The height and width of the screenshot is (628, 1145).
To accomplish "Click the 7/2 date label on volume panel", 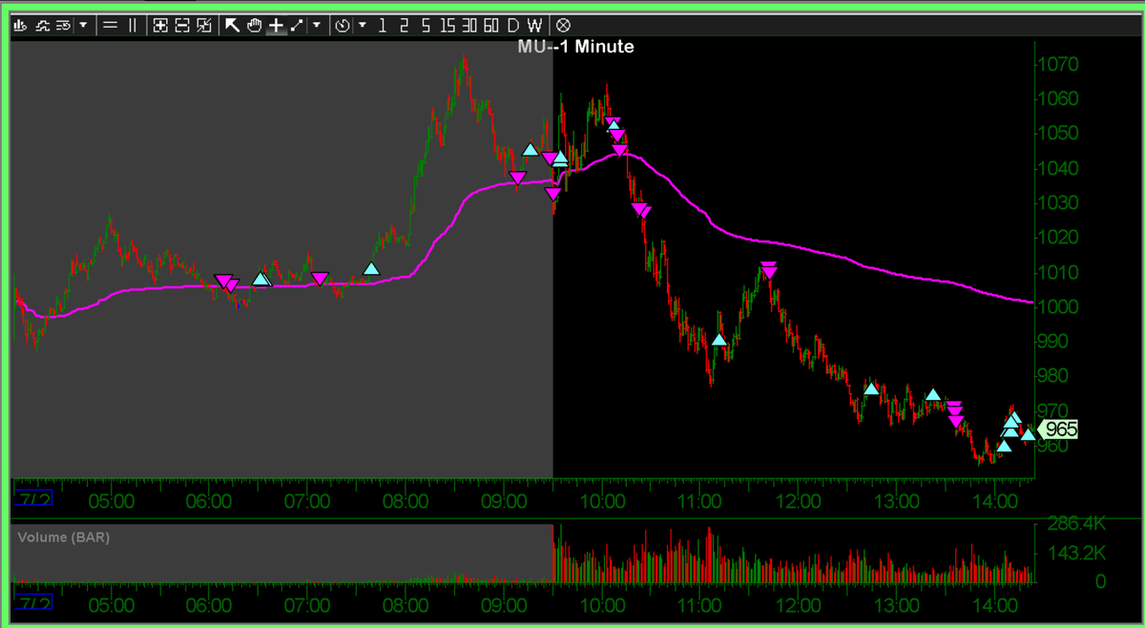I will 33,601.
